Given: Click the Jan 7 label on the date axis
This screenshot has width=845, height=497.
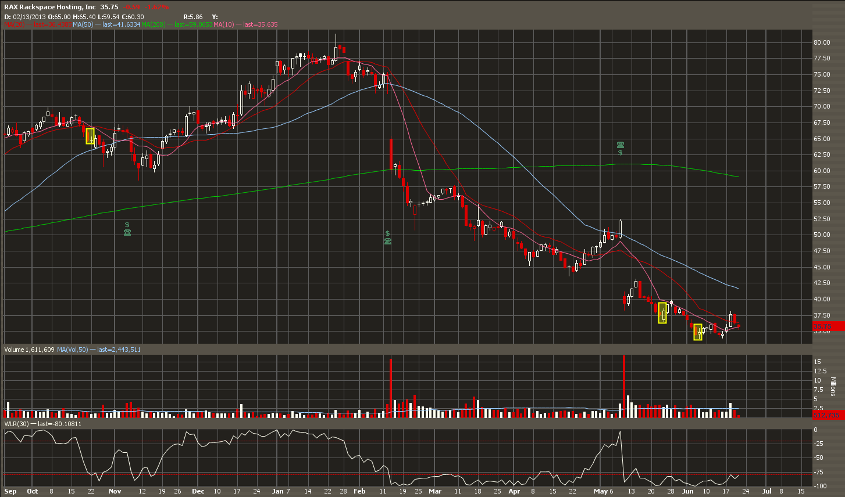Looking at the screenshot, I should (x=281, y=491).
